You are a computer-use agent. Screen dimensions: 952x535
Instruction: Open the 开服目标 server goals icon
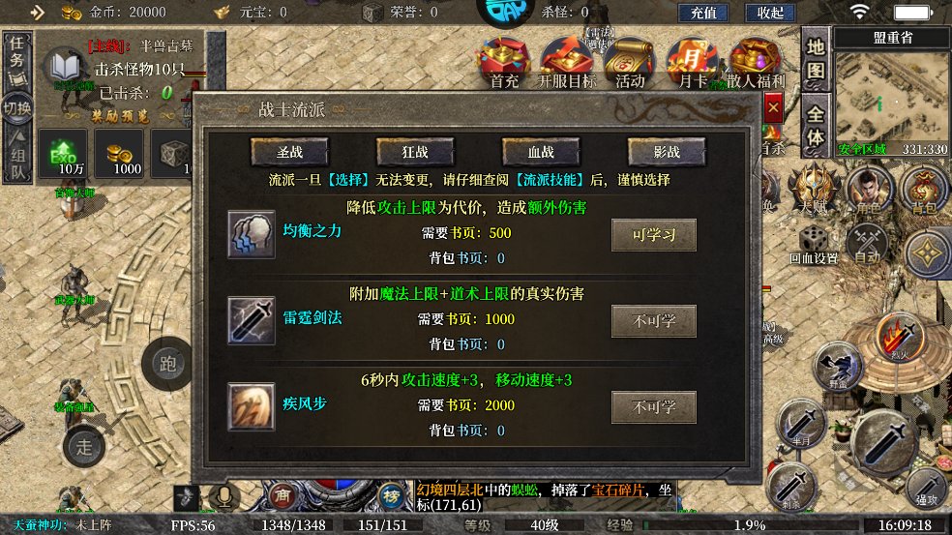point(567,63)
